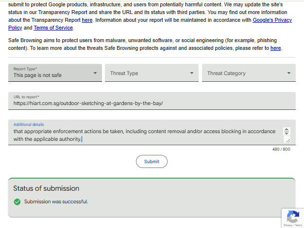Submit the Safe Browsing report
304x228 pixels.
click(152, 161)
